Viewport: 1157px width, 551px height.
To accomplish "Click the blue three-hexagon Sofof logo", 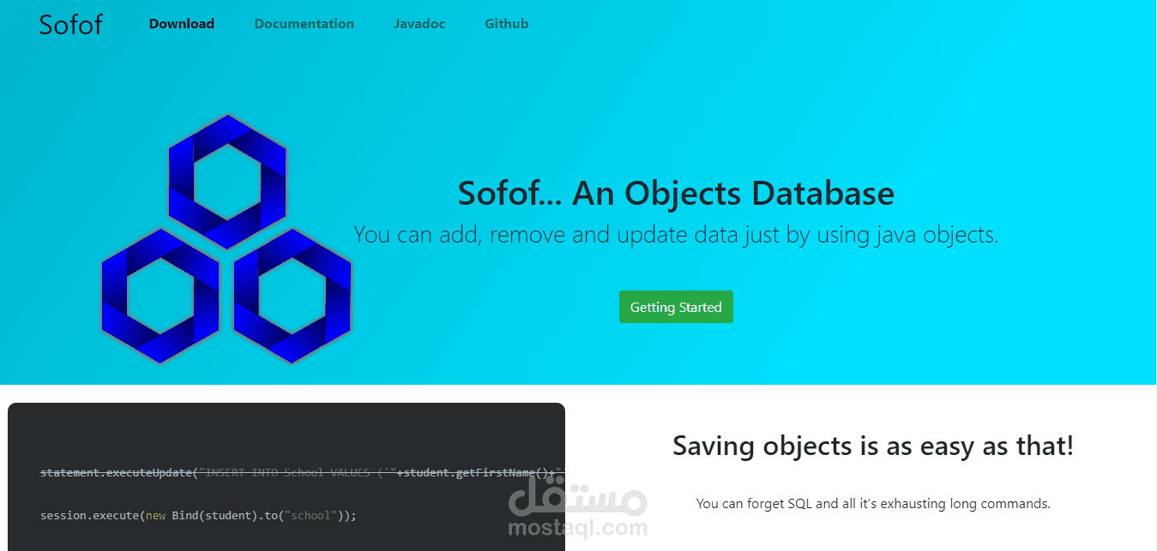I will (226, 239).
